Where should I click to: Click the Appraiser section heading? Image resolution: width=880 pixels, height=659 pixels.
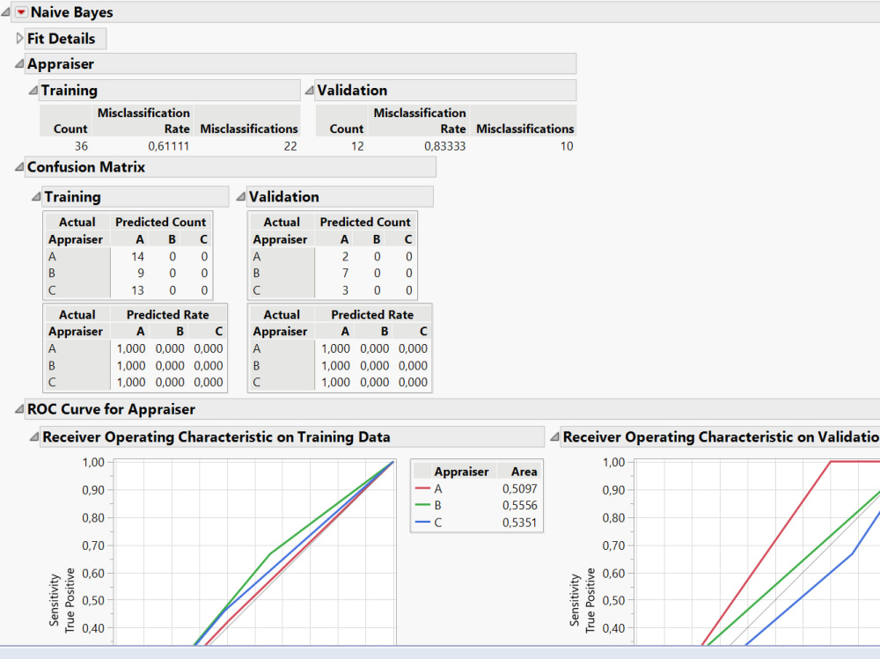tap(61, 63)
